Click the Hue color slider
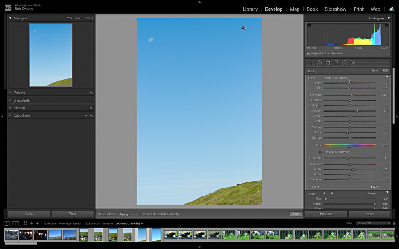The image size is (399, 249). (350, 146)
